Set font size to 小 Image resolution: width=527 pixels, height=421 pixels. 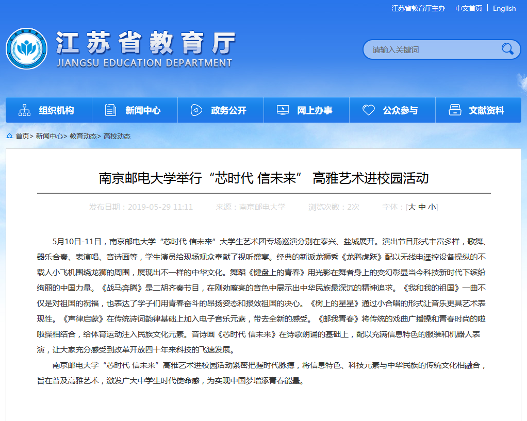coord(432,207)
